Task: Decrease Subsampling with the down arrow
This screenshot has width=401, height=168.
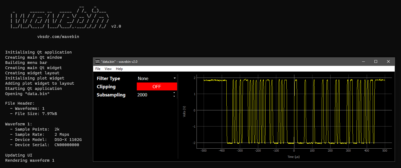Action: click(x=174, y=96)
